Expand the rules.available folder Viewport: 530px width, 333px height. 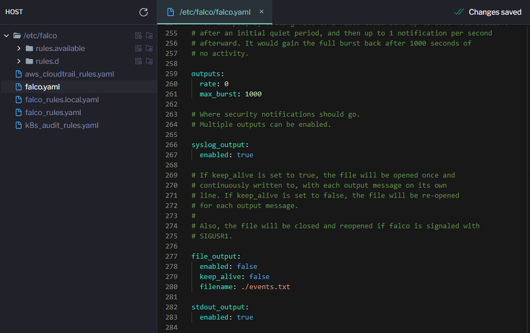(x=19, y=48)
